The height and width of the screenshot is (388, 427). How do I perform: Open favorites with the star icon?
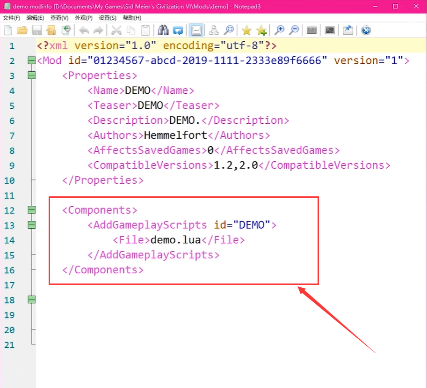(246, 30)
